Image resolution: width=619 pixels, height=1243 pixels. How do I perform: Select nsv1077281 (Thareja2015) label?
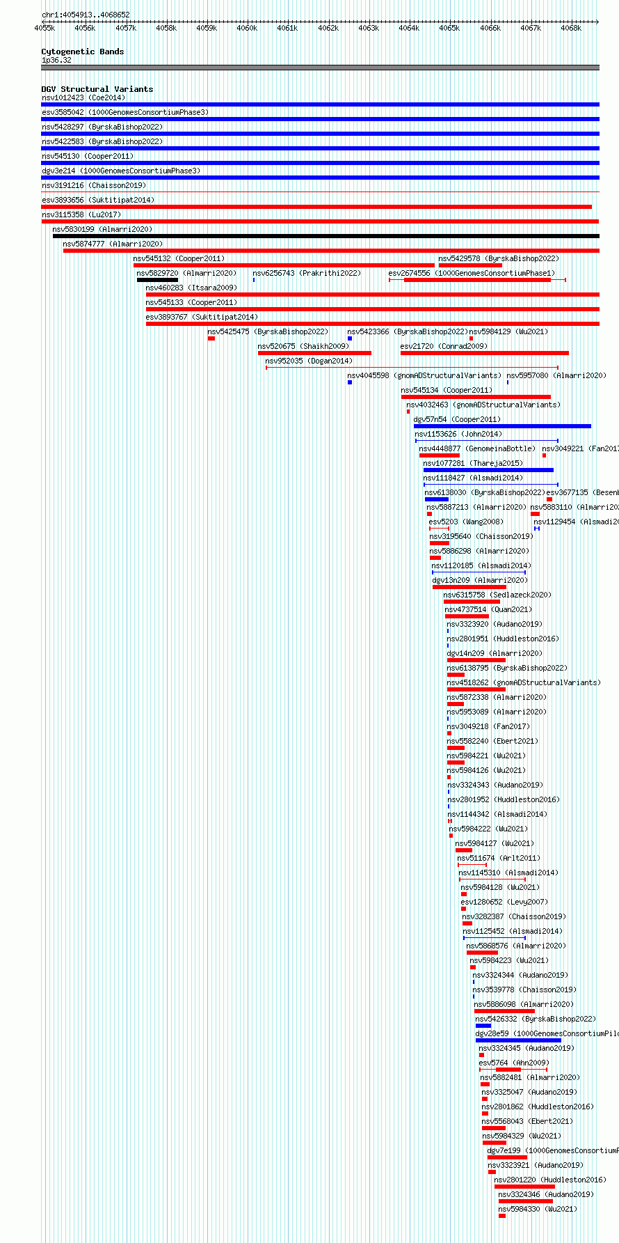473,463
